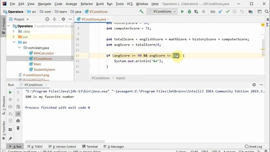Run with coverage icon in toolbar
Screen dimensions: 270x152
[x=196, y=11]
